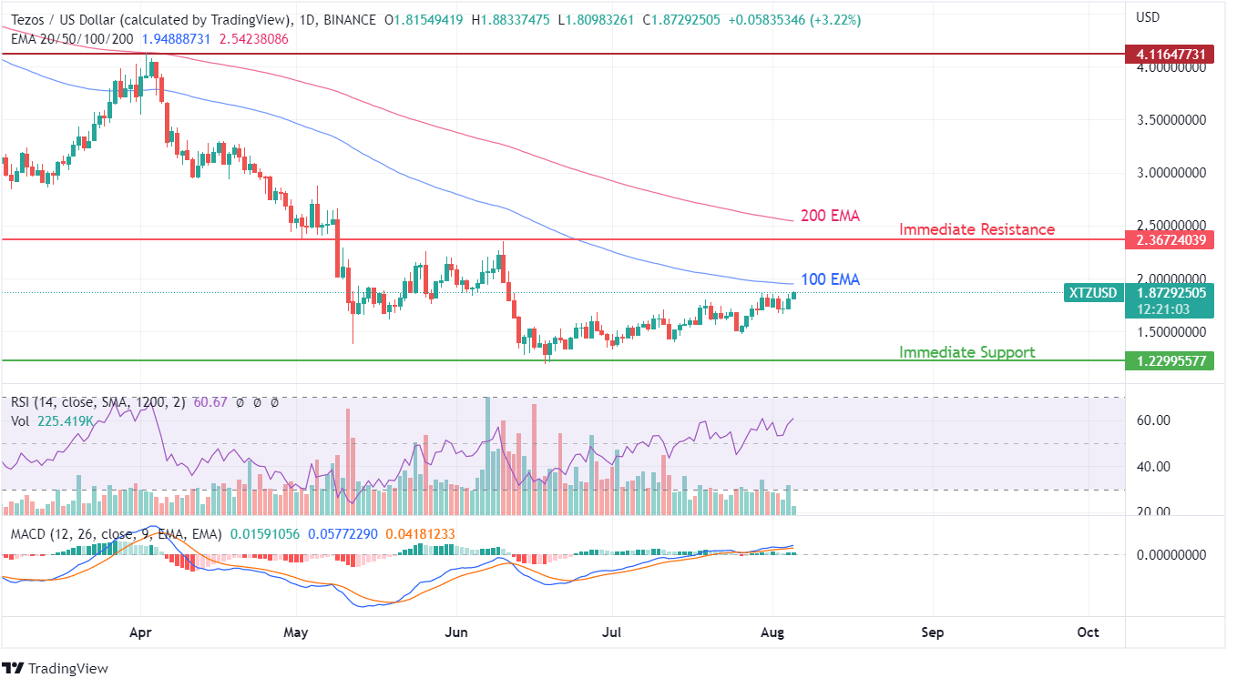Screen dimensions: 1237x688
Task: Select the 4.11647731 red price label
Action: click(x=1170, y=55)
